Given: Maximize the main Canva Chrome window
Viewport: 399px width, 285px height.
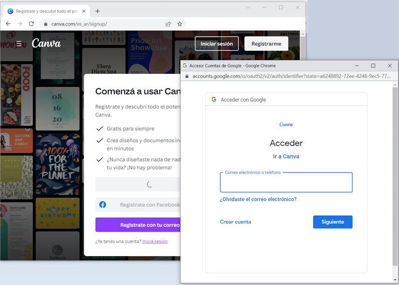Looking at the screenshot, I should [281, 8].
